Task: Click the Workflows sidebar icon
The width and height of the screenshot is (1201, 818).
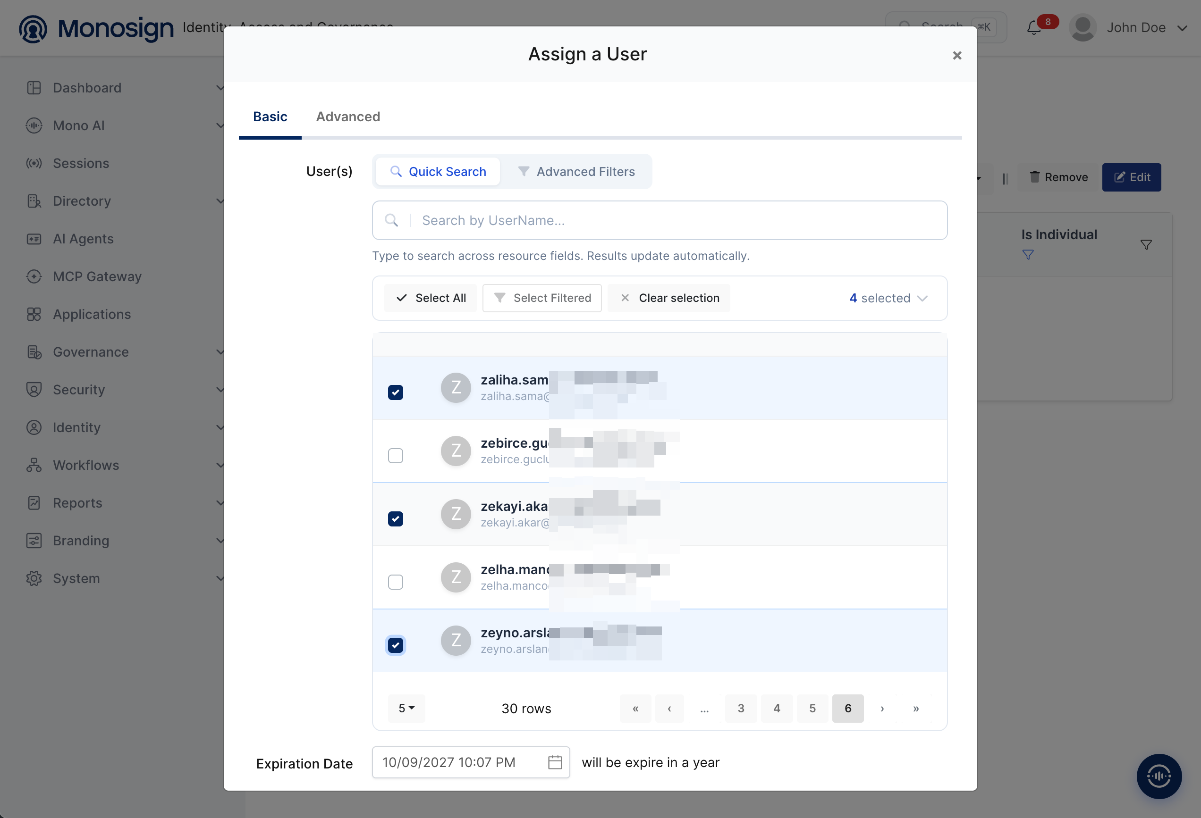Action: point(34,465)
